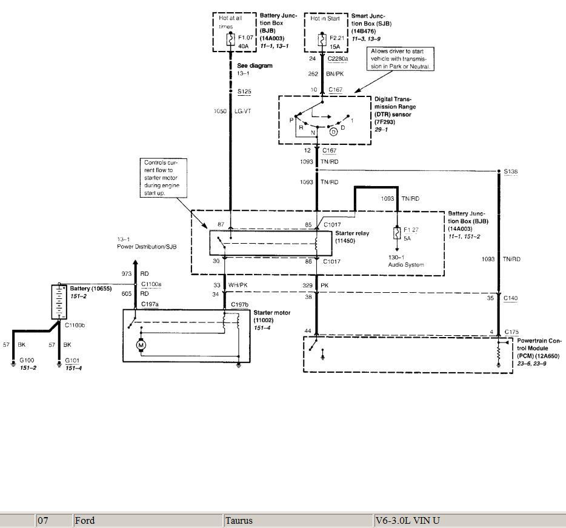Click the 'See diagram 13-1' reference
Screen dimensions: 566x528
255,69
